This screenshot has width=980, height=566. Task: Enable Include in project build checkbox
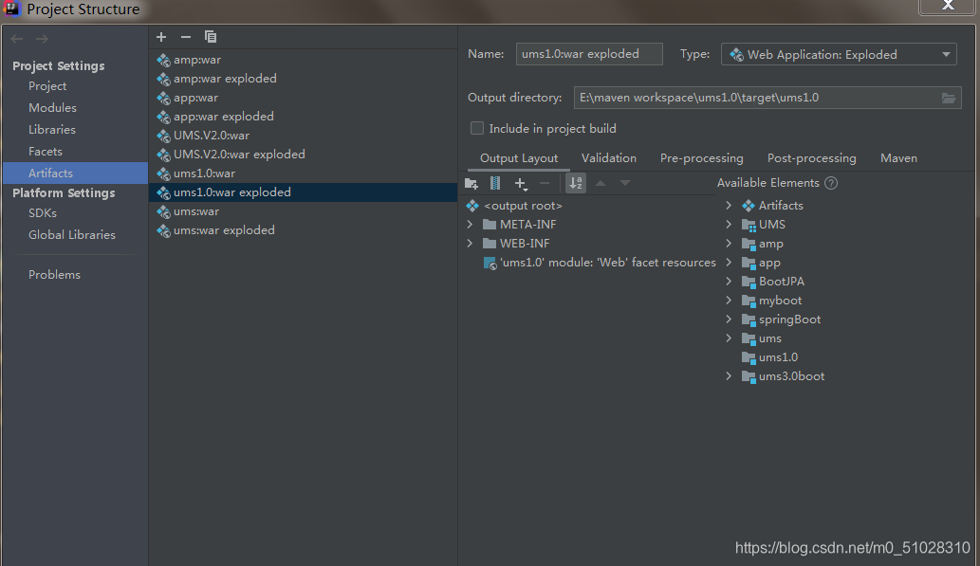tap(477, 128)
